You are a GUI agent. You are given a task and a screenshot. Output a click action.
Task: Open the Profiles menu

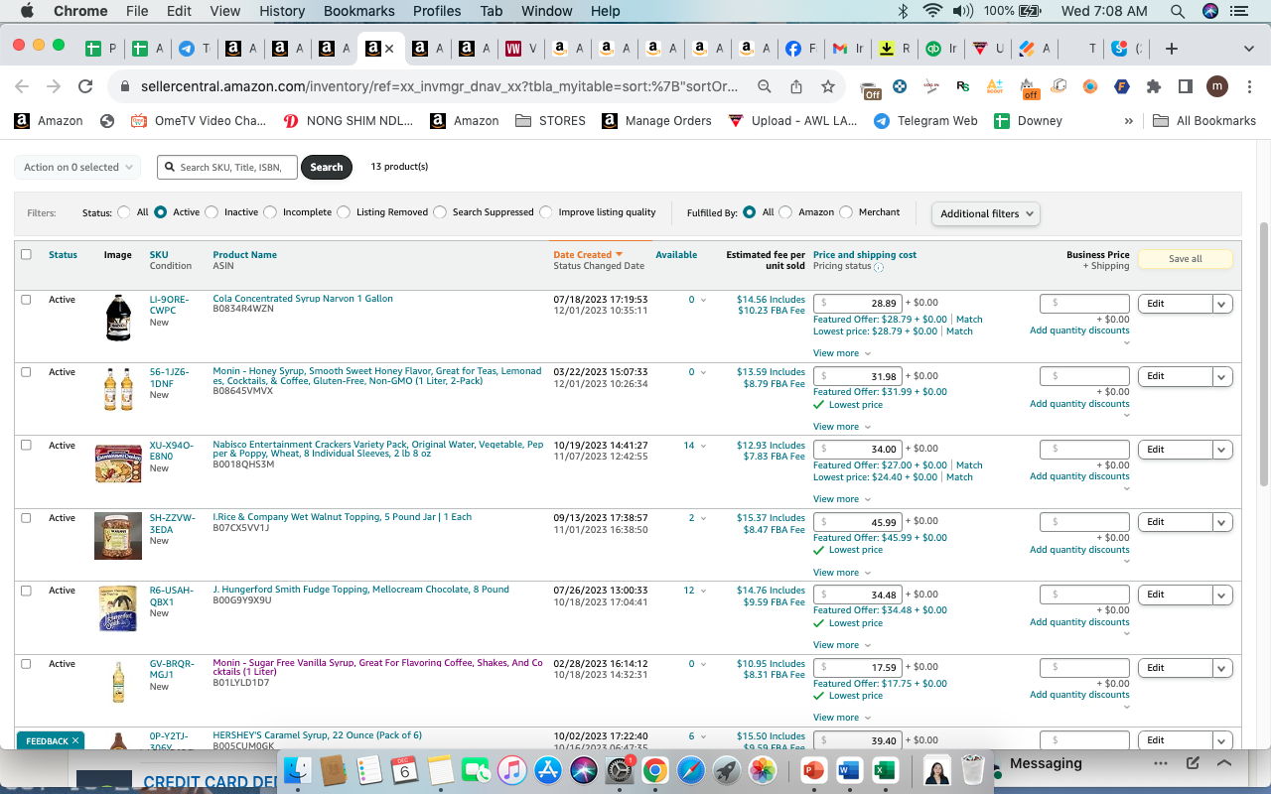[437, 11]
